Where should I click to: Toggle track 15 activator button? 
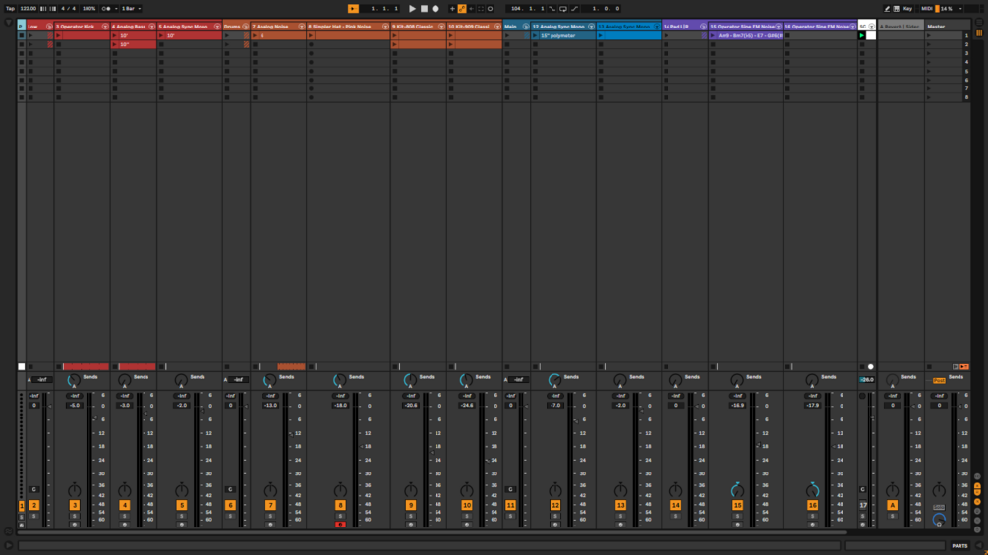737,505
